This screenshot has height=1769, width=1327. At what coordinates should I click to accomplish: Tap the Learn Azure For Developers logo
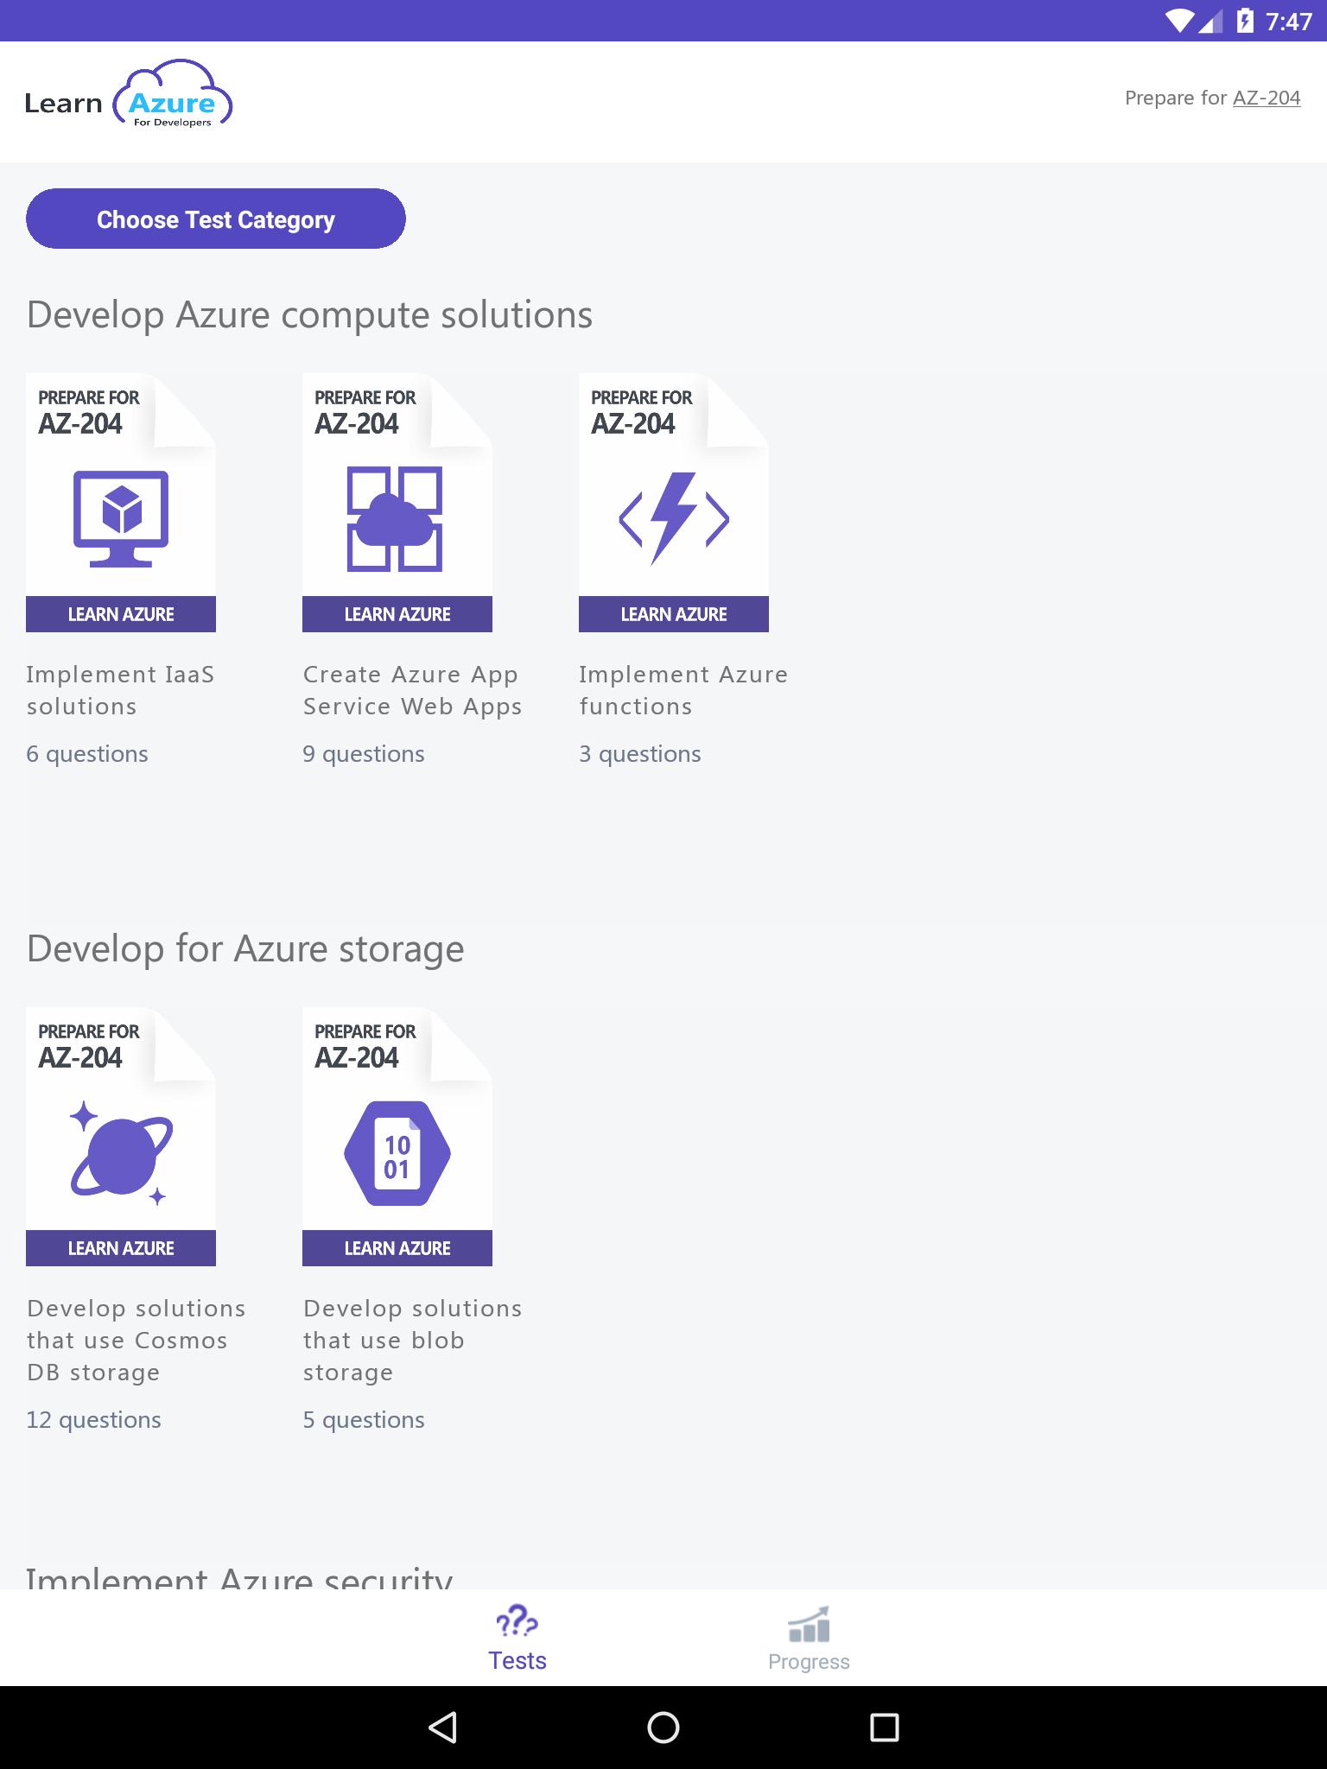(x=129, y=95)
